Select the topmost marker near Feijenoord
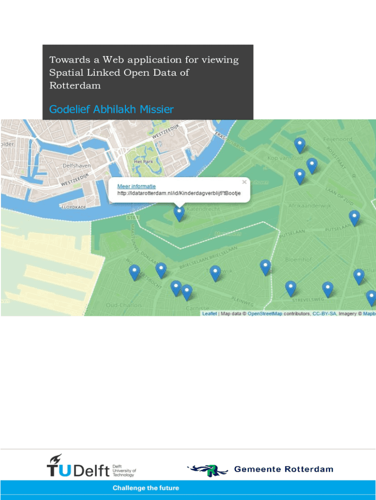The height and width of the screenshot is (500, 376). click(x=300, y=145)
